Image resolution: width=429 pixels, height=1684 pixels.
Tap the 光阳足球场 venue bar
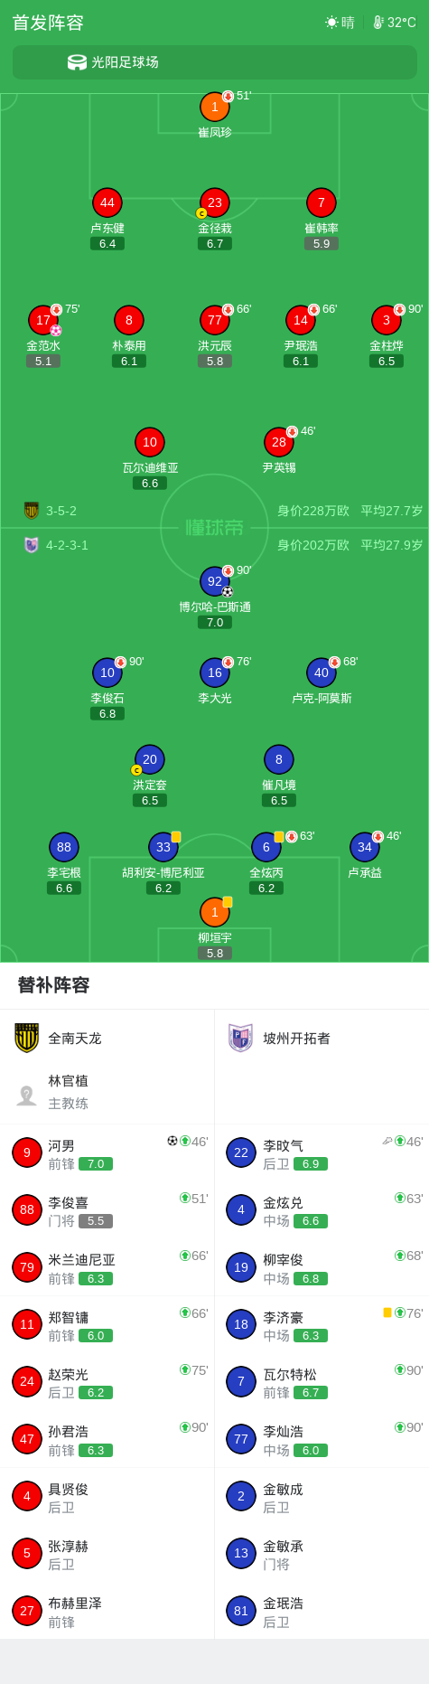[214, 62]
